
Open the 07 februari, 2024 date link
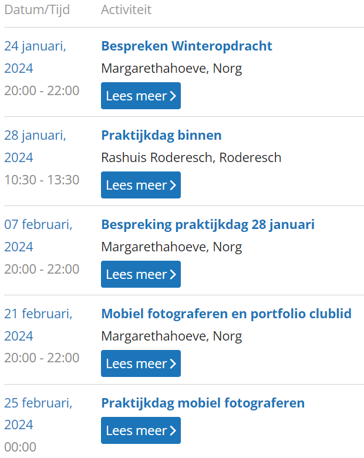(x=38, y=235)
